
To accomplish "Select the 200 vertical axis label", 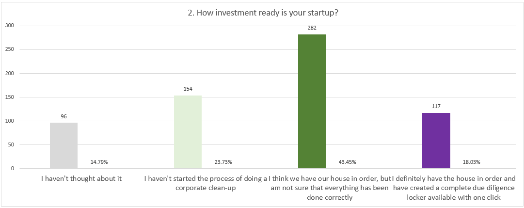I will [9, 73].
